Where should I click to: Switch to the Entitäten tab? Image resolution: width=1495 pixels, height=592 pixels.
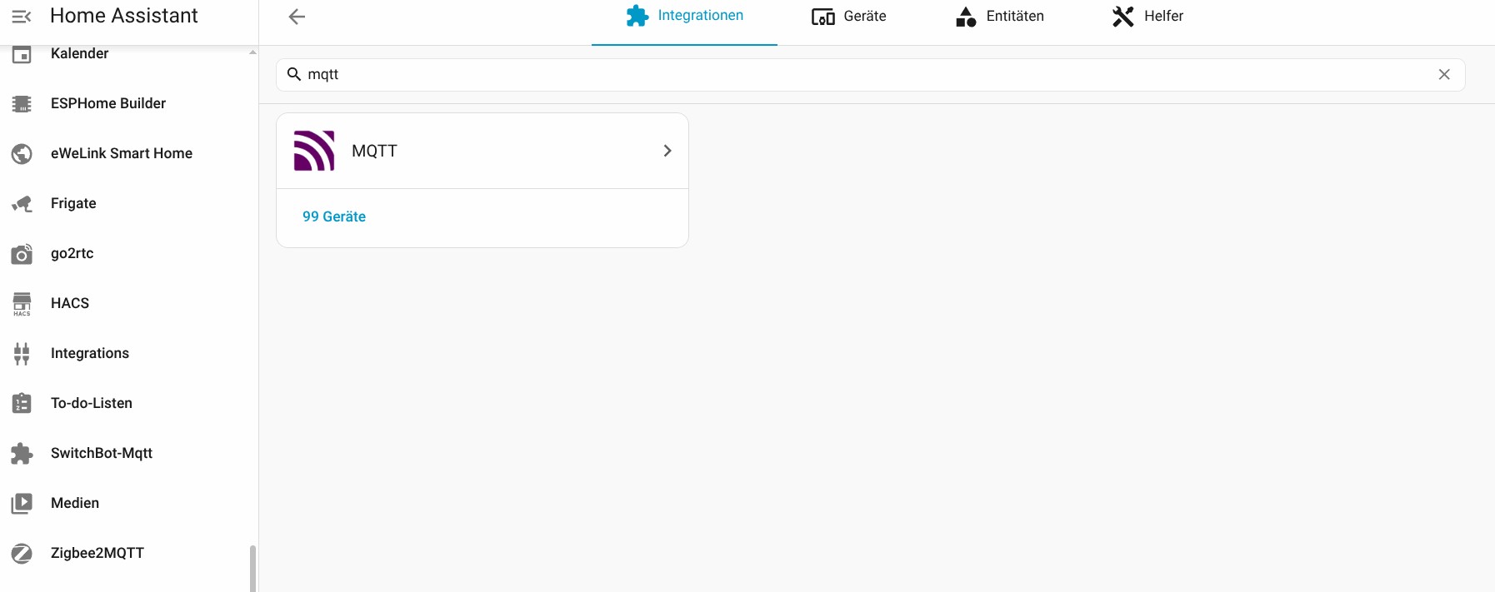pyautogui.click(x=999, y=17)
